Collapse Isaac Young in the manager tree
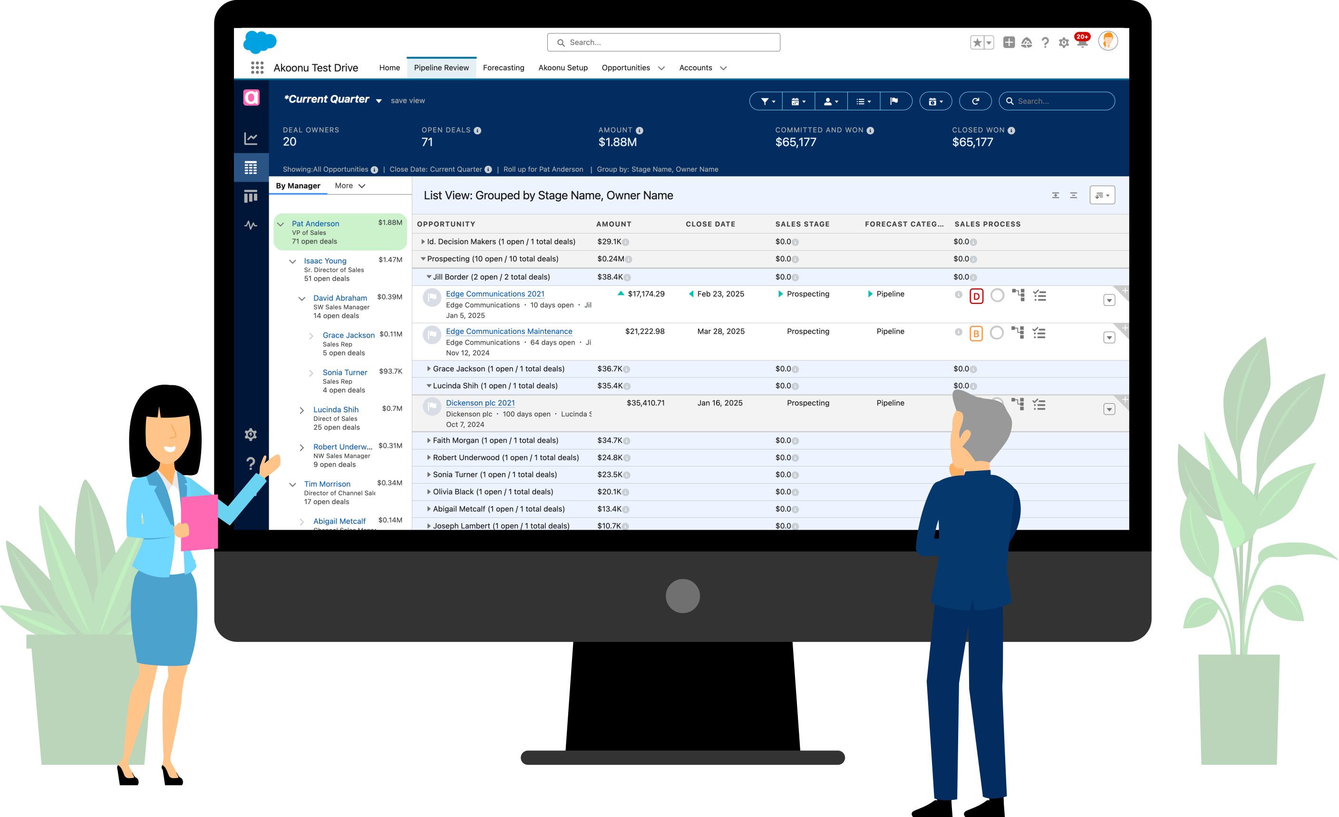This screenshot has height=817, width=1339. [x=292, y=262]
